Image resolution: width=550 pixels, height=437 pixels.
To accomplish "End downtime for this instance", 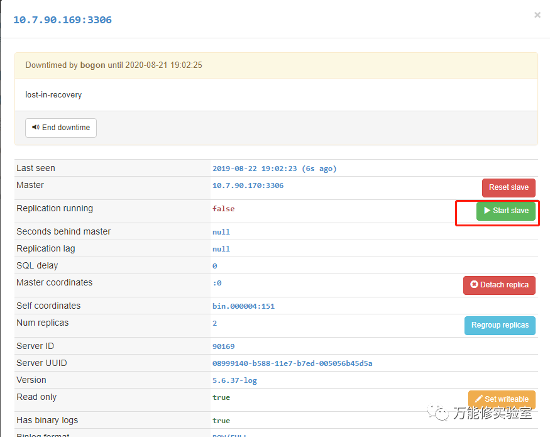I will [61, 128].
